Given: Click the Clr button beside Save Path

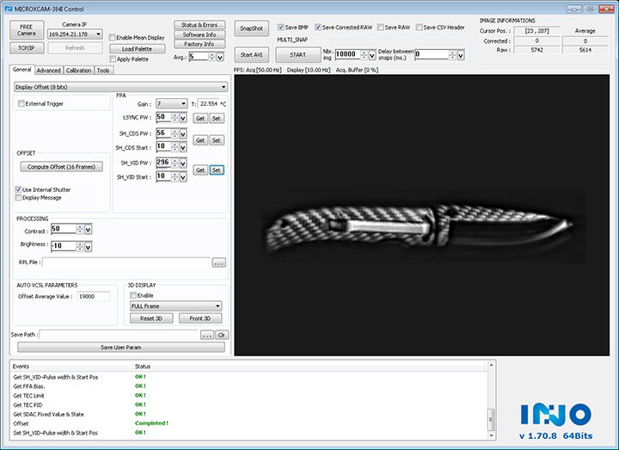Looking at the screenshot, I should coord(221,335).
